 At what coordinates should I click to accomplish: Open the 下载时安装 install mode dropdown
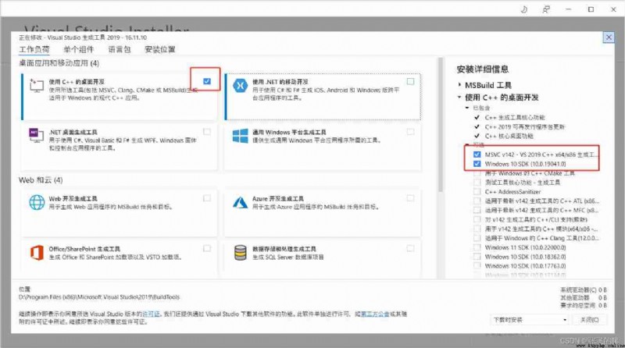(x=530, y=320)
